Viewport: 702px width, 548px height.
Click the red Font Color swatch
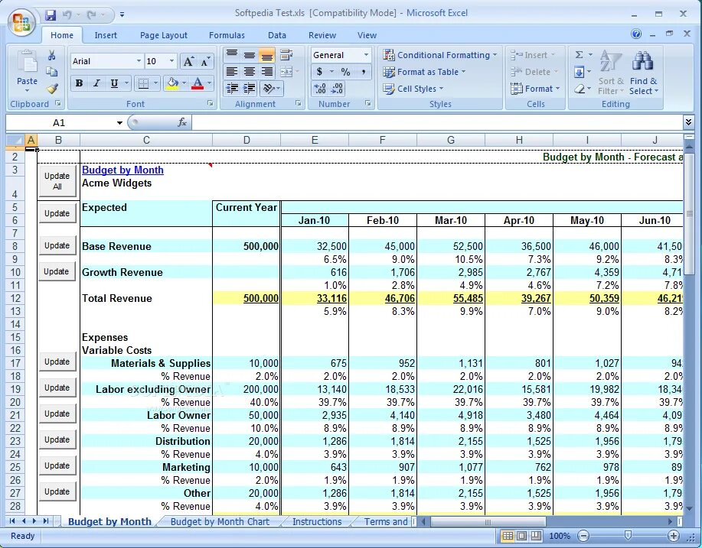[198, 83]
